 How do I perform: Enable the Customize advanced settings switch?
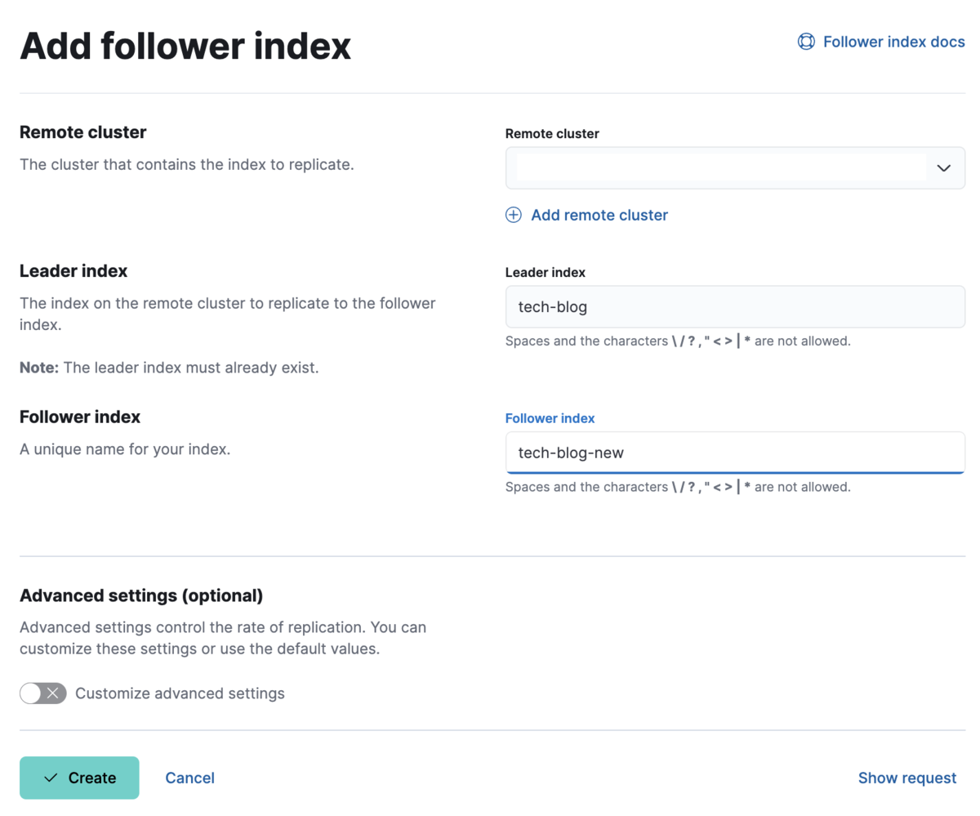click(x=42, y=693)
